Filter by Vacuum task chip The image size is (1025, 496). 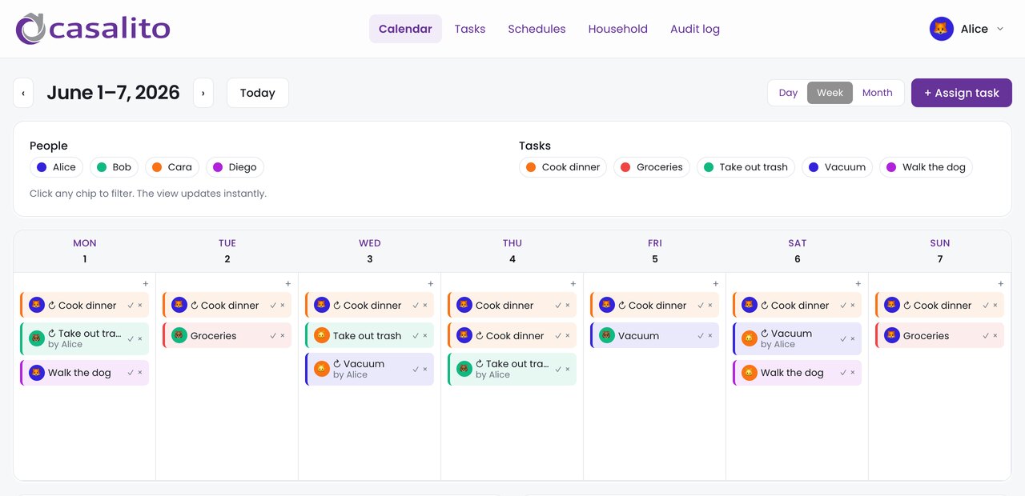pyautogui.click(x=837, y=167)
